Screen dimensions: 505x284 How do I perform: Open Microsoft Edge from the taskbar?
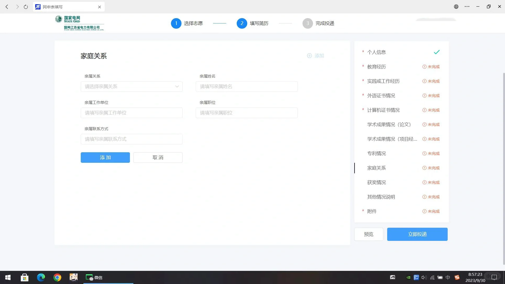click(x=41, y=277)
